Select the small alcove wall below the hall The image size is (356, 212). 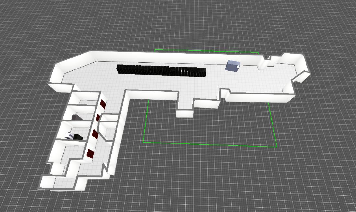point(184,114)
